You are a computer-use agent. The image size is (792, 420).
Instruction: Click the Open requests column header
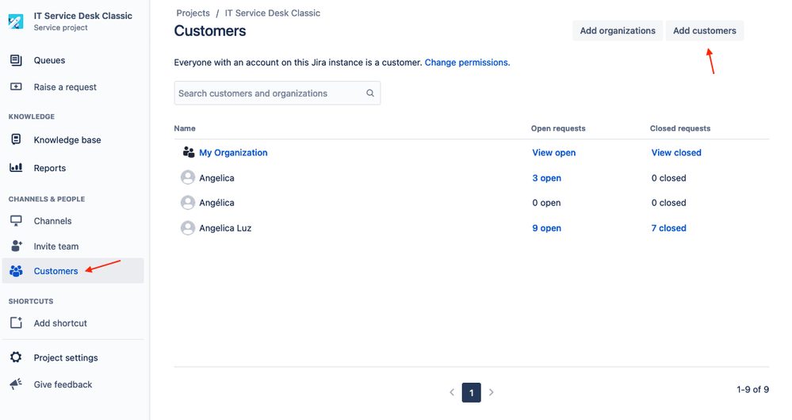click(558, 128)
